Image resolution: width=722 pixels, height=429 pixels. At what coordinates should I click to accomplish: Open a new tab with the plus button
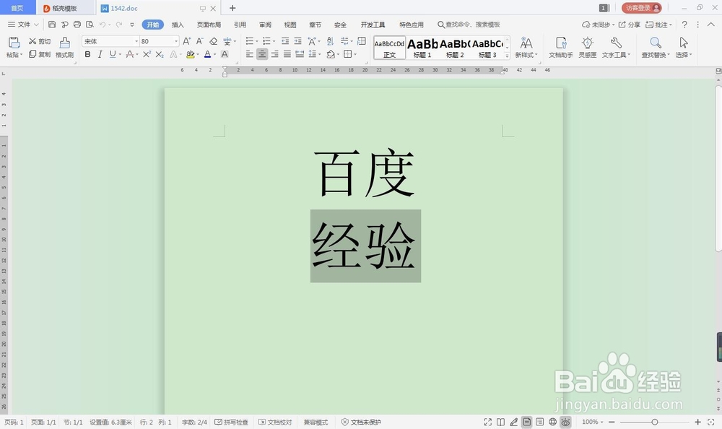click(232, 8)
